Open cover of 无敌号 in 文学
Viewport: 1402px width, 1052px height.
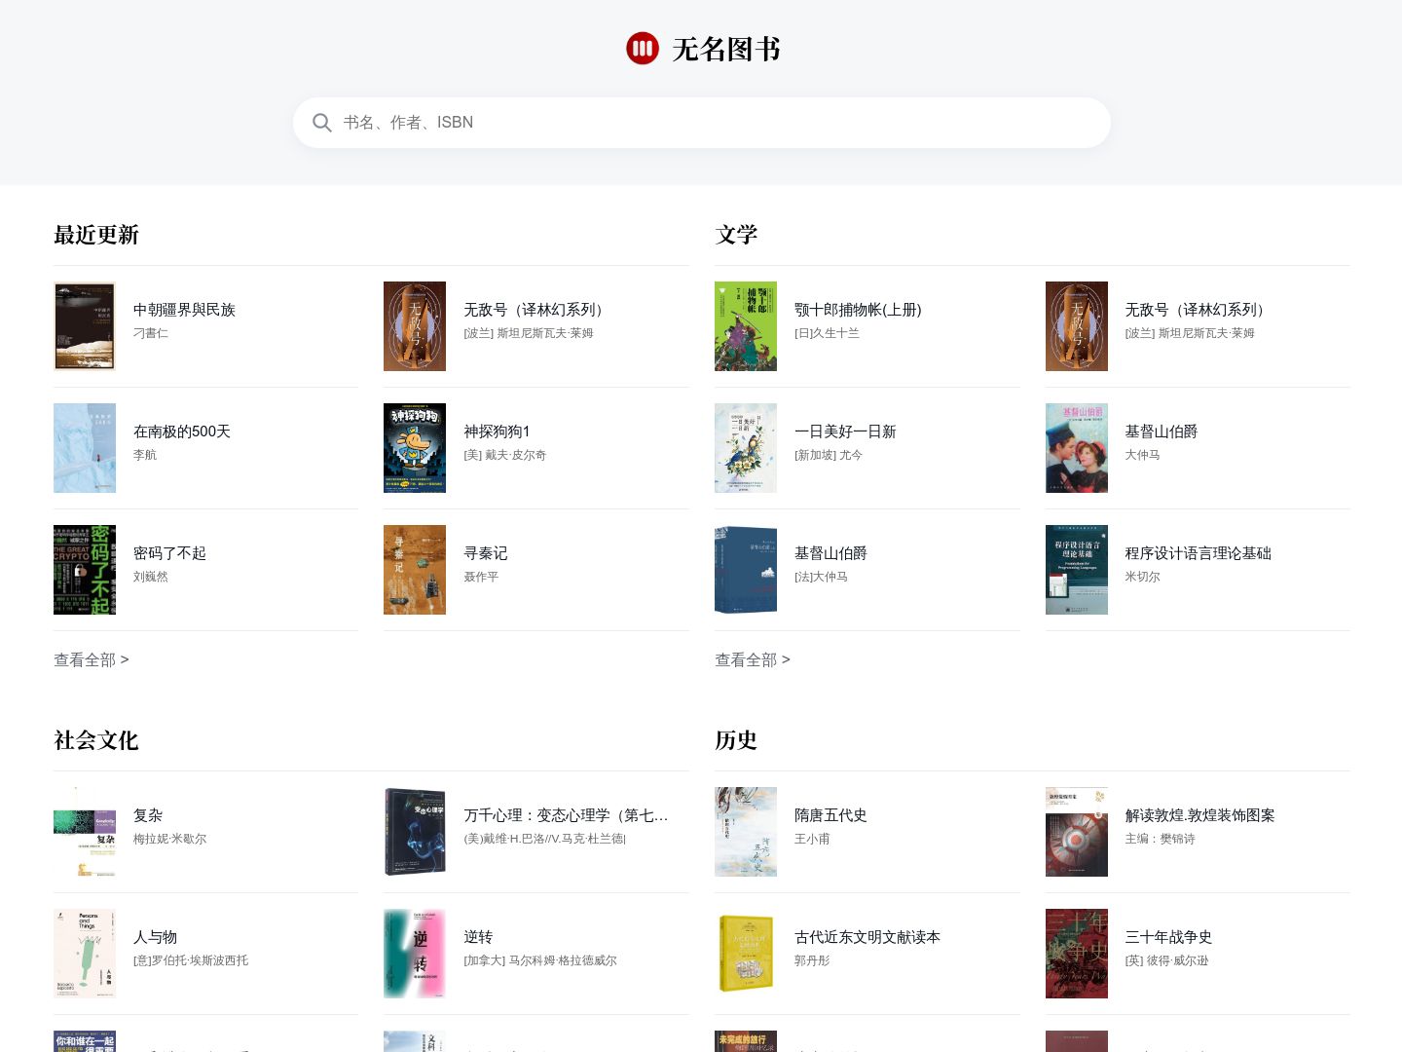tap(1077, 326)
